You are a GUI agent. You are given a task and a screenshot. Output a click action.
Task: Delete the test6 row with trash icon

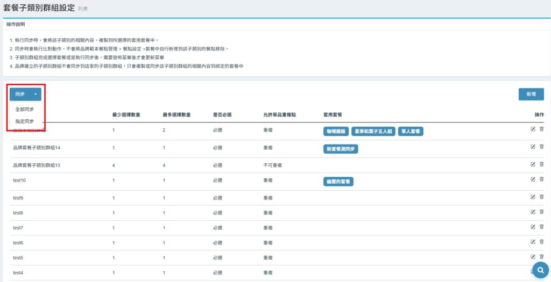tap(541, 242)
